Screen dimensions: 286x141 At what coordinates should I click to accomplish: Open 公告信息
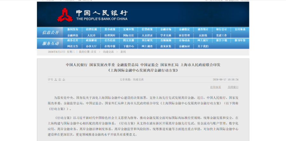coord(110,40)
